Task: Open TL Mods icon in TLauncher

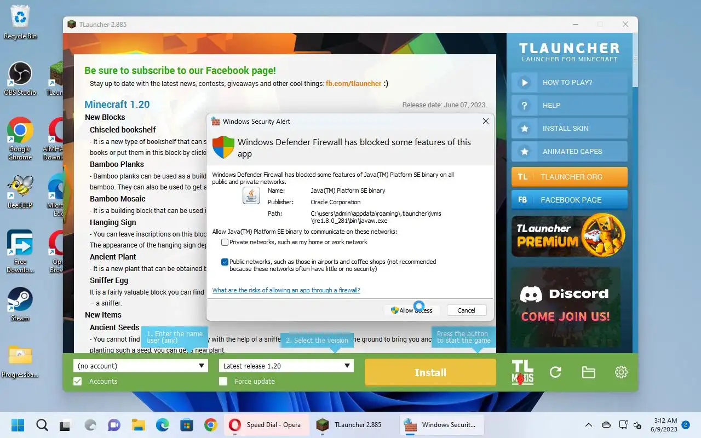Action: tap(522, 372)
